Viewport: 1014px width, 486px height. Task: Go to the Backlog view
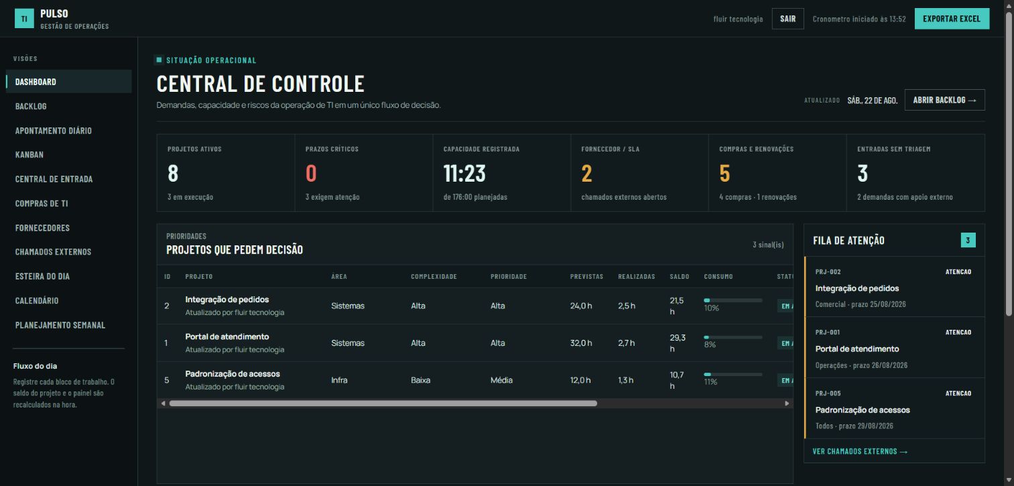click(x=69, y=106)
